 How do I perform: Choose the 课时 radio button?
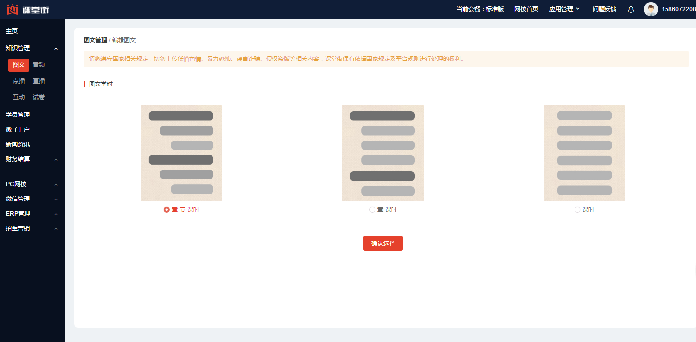click(577, 210)
